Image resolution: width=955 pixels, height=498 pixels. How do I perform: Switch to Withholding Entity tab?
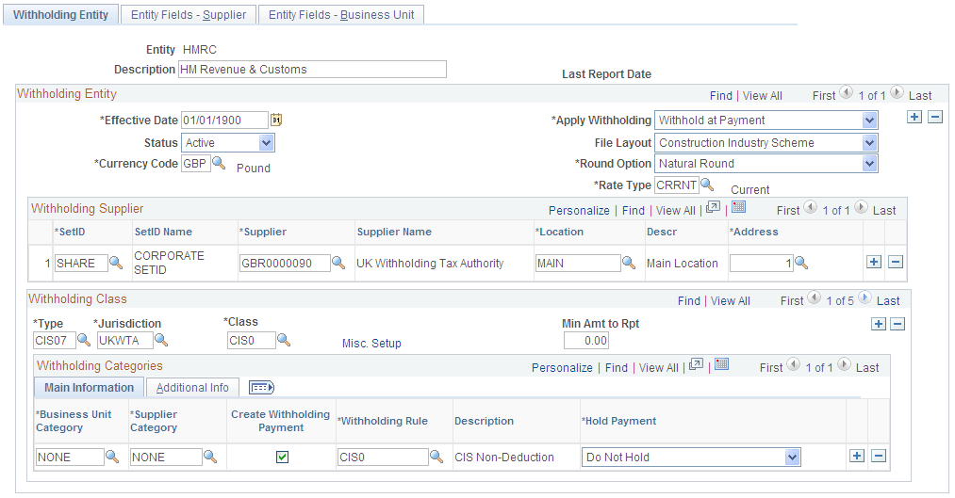[60, 15]
